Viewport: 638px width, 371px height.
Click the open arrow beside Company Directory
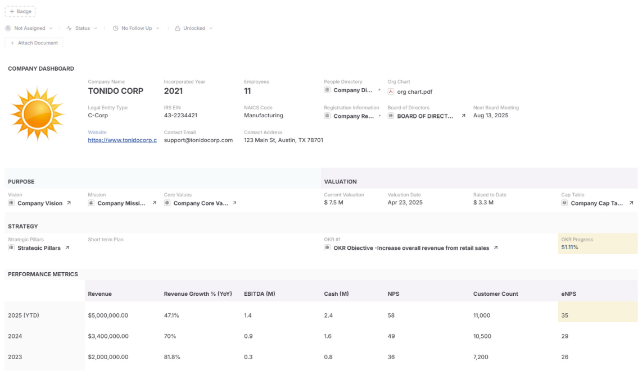coord(379,90)
